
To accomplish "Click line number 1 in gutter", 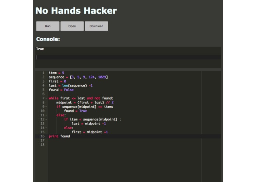I will (43, 73).
